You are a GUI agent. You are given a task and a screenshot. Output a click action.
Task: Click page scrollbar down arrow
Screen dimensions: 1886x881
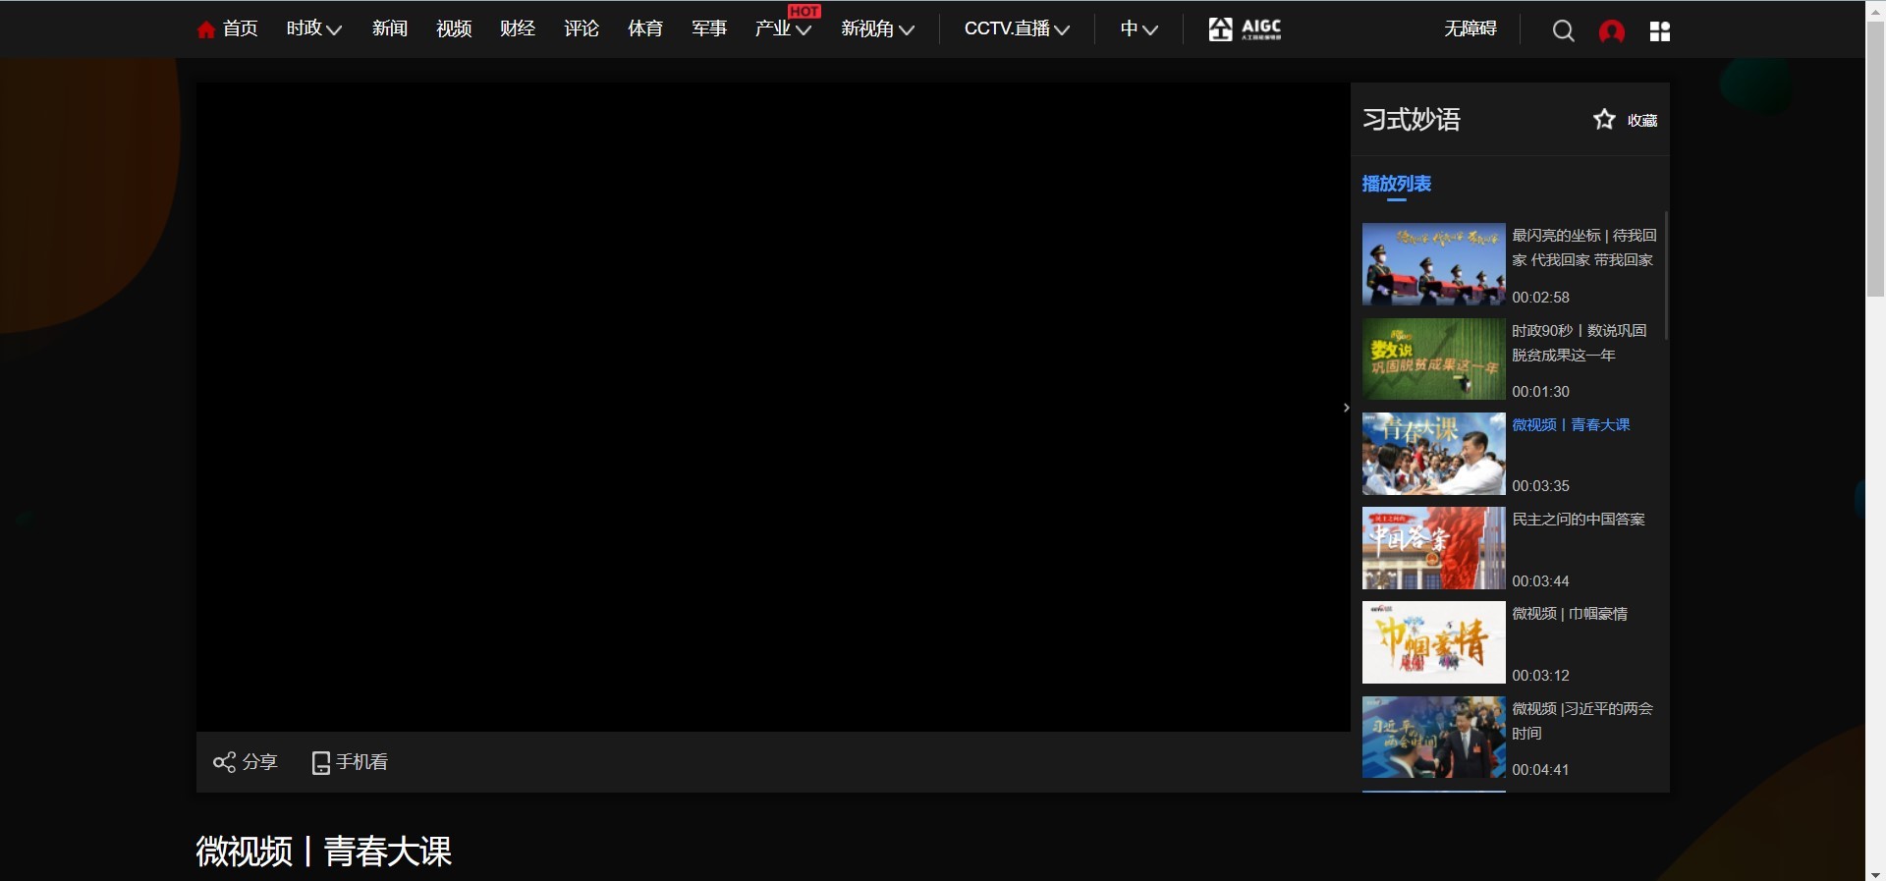1875,874
